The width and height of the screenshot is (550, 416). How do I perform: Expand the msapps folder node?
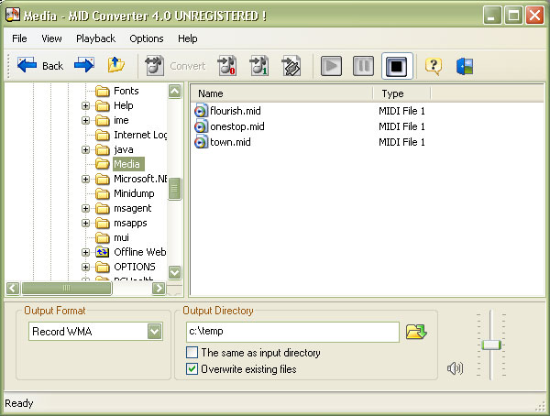click(x=85, y=223)
